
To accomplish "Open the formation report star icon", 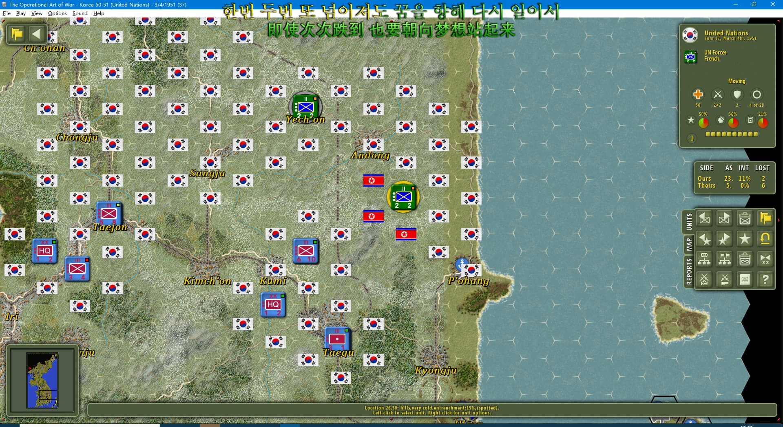I will coord(745,239).
